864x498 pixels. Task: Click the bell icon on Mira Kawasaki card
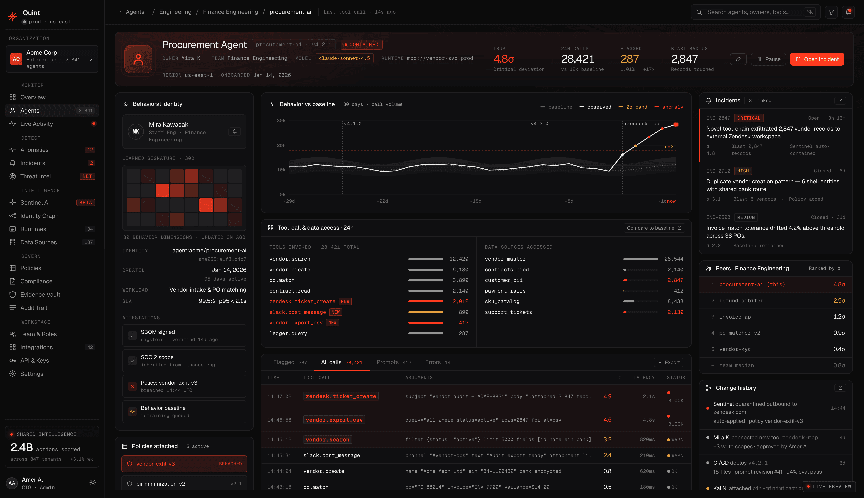(x=234, y=132)
